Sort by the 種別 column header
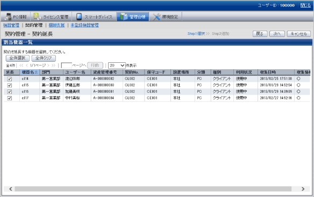The width and height of the screenshot is (314, 197). [x=222, y=72]
